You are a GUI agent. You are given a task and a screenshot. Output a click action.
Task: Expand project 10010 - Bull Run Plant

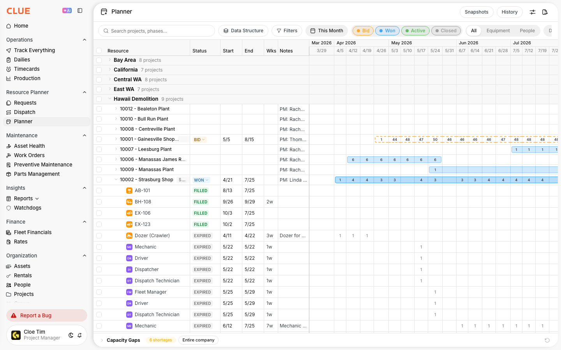pos(116,119)
